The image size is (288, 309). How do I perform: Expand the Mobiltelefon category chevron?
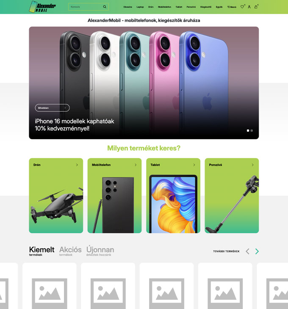(136, 165)
